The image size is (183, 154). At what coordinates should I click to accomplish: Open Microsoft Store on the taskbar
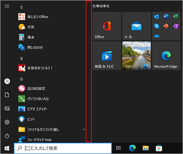point(159,148)
